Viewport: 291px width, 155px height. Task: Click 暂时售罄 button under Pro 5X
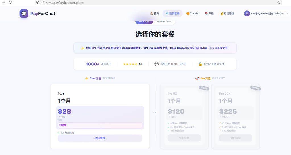click(184, 138)
